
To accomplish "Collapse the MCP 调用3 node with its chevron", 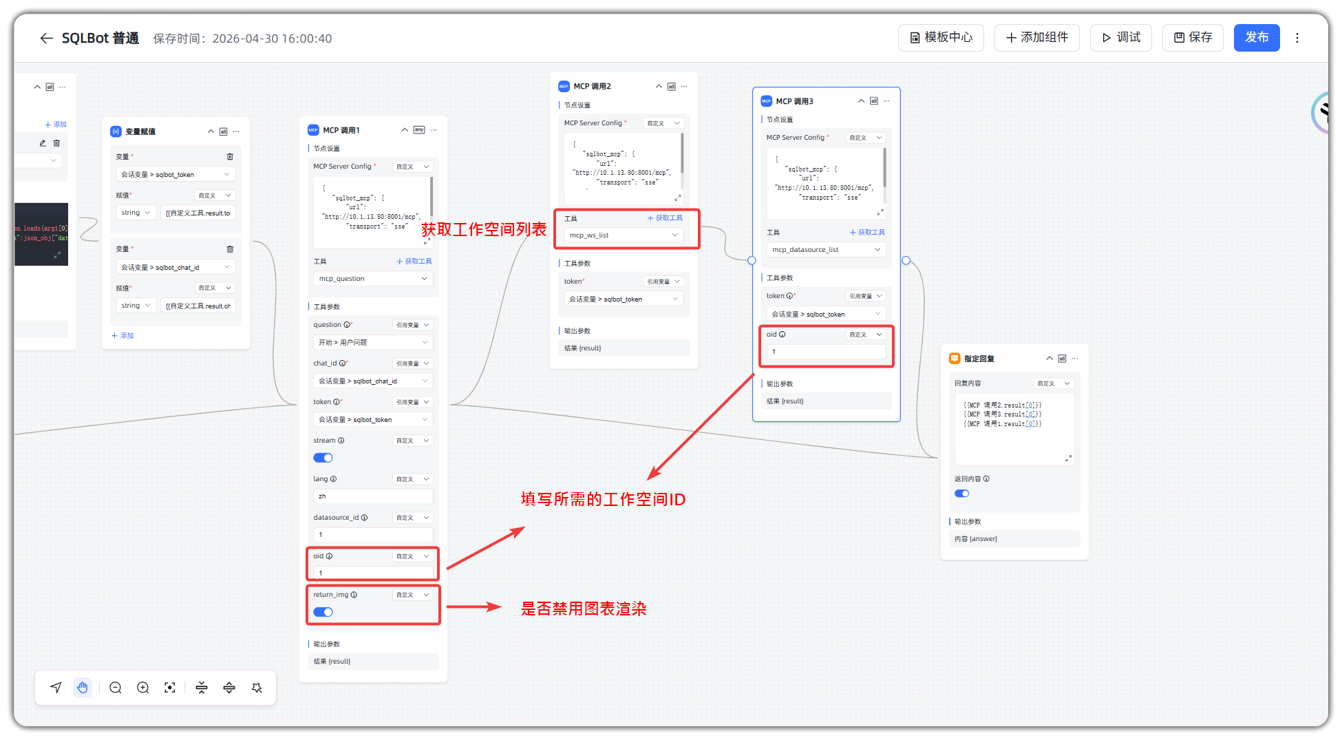I will [x=861, y=101].
